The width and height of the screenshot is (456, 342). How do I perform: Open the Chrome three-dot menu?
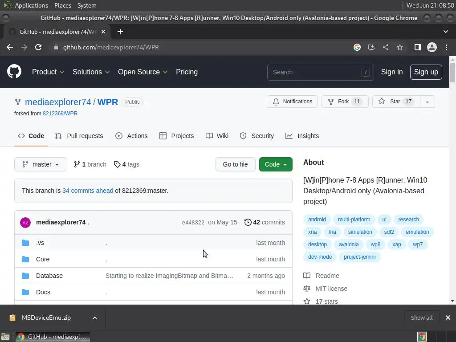point(446,47)
